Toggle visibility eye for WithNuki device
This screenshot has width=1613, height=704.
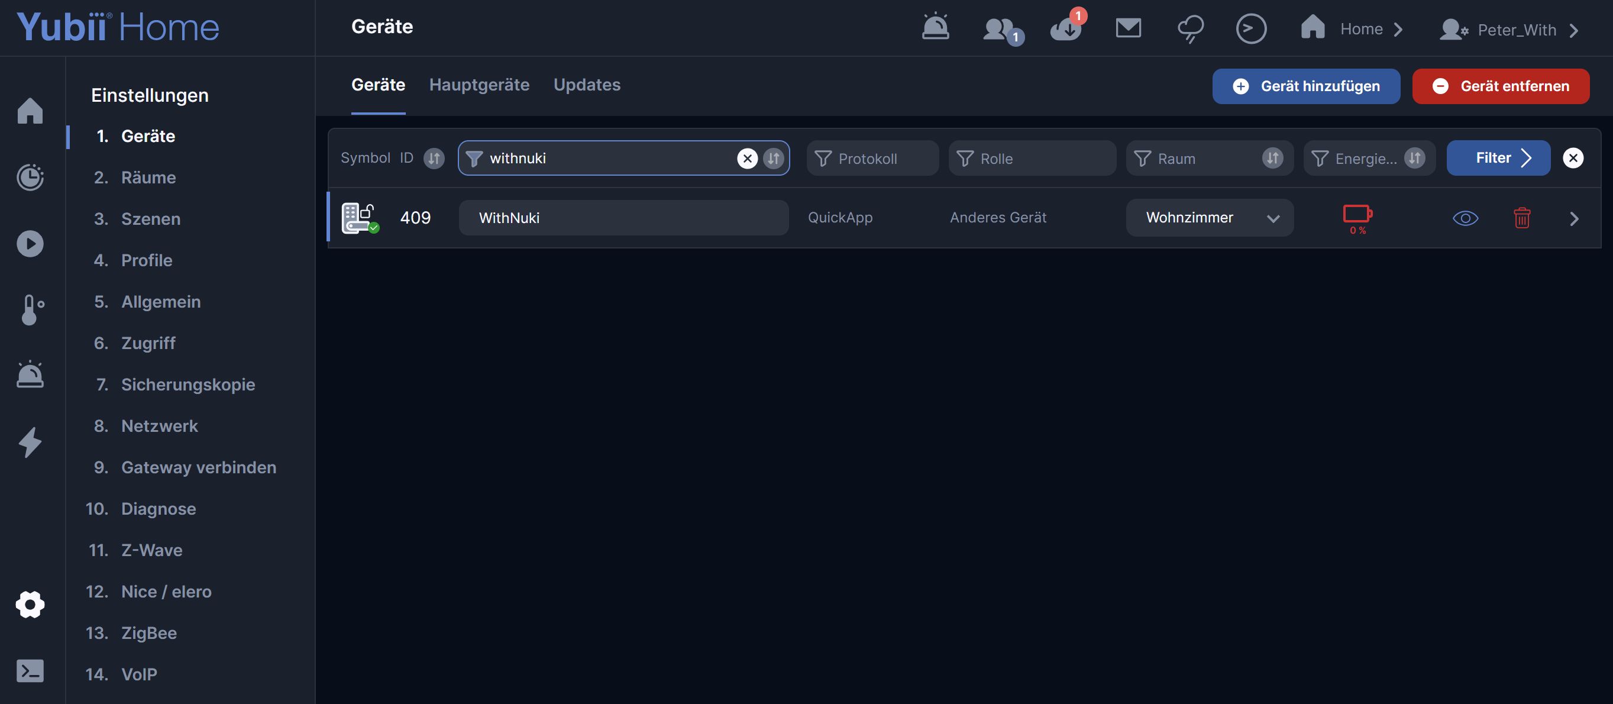[1465, 218]
